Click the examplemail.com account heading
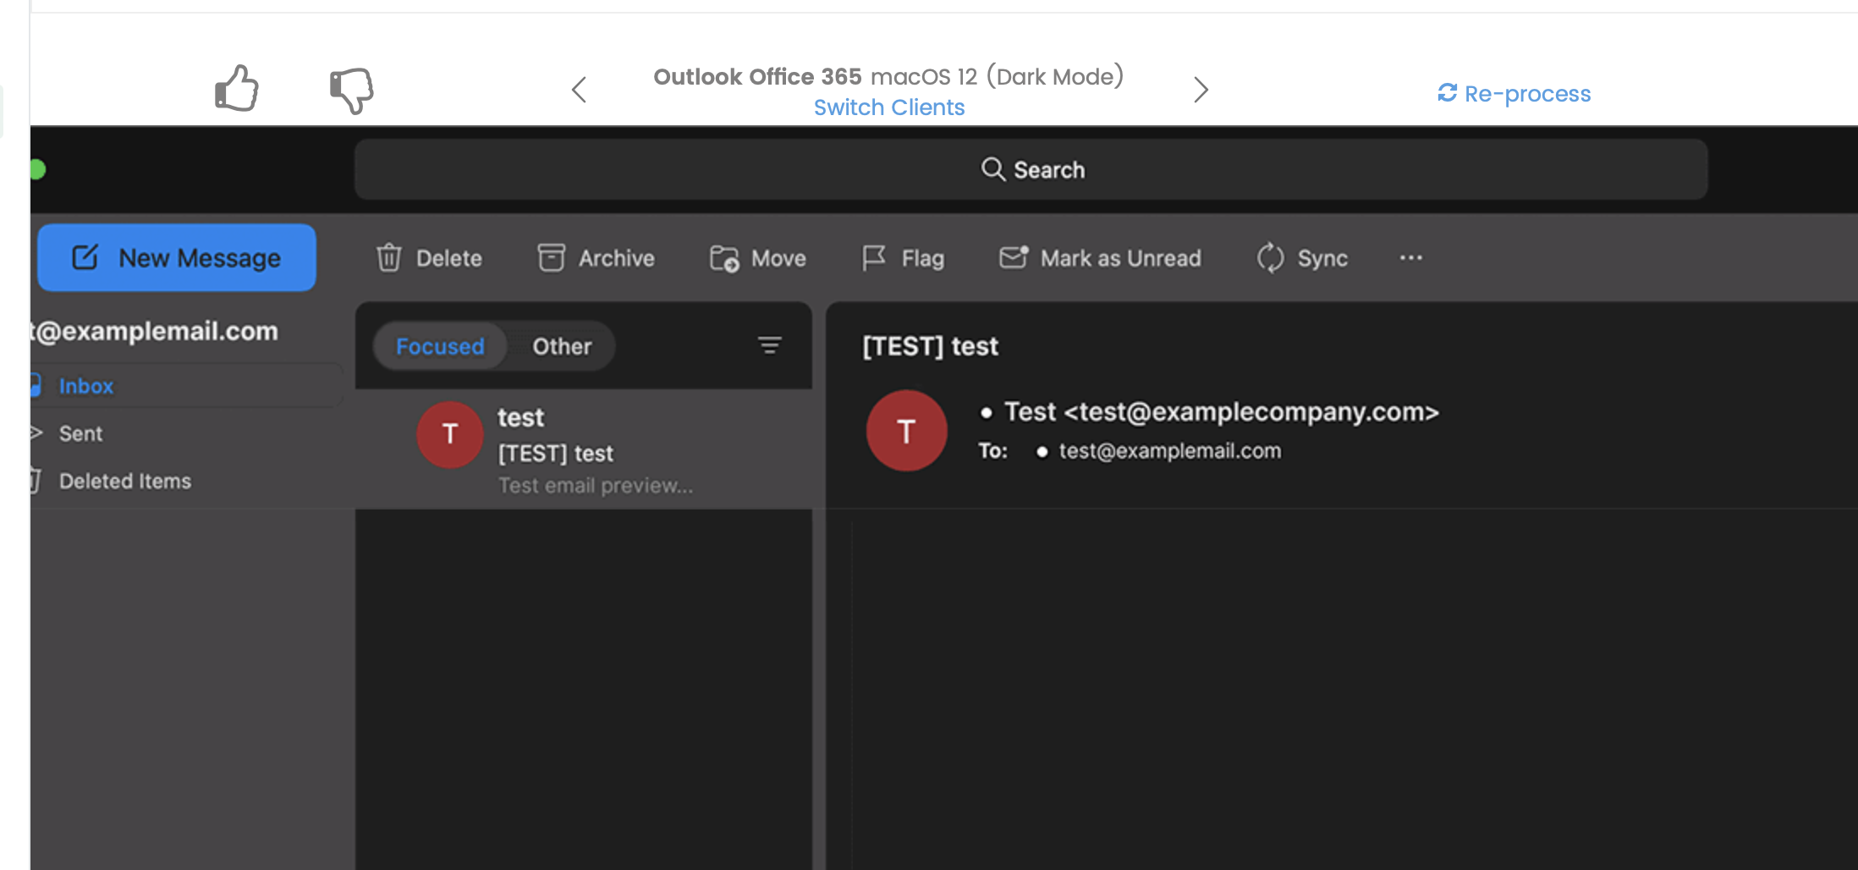The height and width of the screenshot is (870, 1858). (x=154, y=331)
